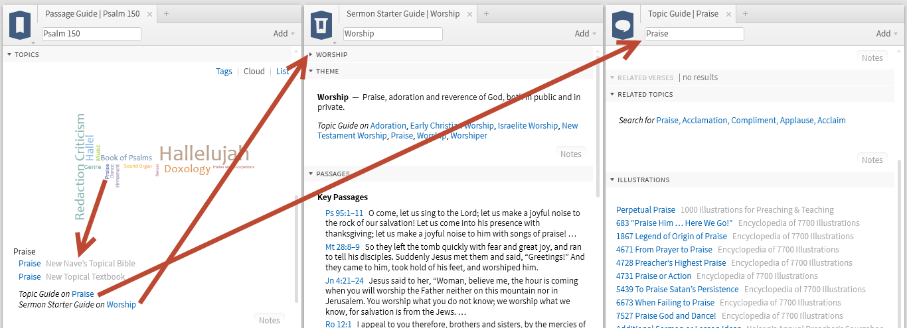Screen dimensions: 907x328
Task: Open key passage Mt 28:8–9
Action: tap(343, 246)
